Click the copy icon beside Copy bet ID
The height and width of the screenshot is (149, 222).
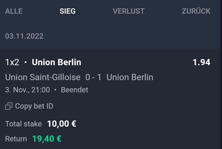coord(9,106)
